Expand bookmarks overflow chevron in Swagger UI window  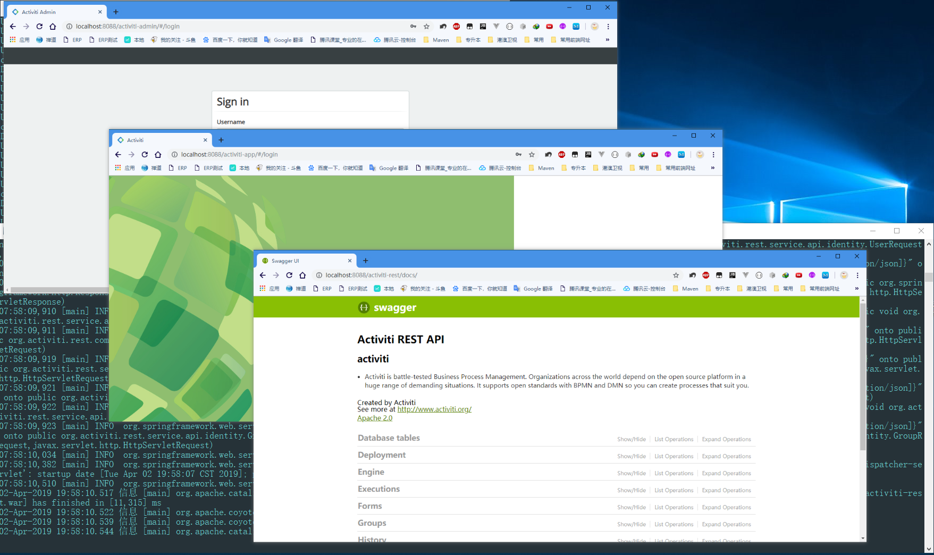[856, 289]
